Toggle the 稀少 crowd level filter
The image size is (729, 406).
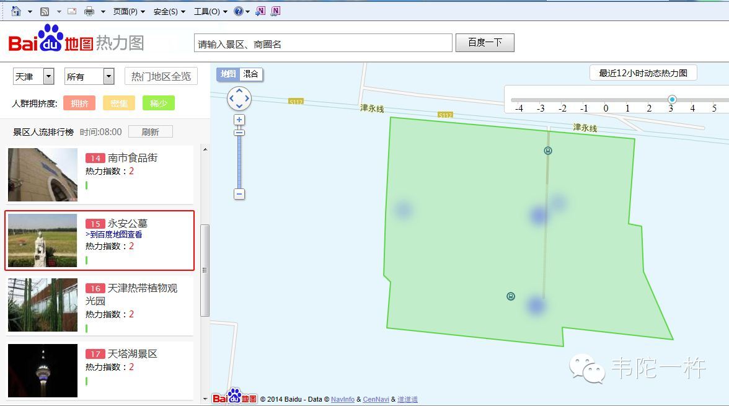coord(159,104)
